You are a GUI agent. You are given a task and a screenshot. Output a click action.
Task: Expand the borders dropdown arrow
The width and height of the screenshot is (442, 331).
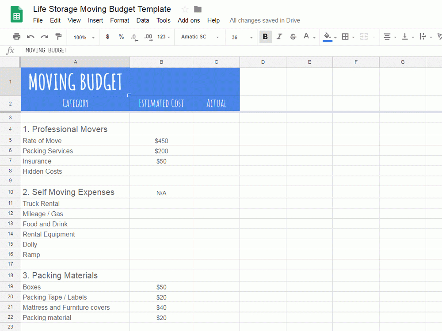(353, 37)
